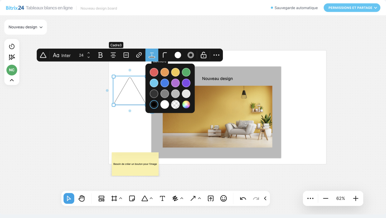Image resolution: width=386 pixels, height=218 pixels.
Task: Collapse the left sidebar with the chevron
Action: [x=11, y=81]
